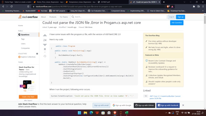The image size is (206, 116).
Task: Switch to Home_Price_Linear_Regression tab
Action: [49, 2]
